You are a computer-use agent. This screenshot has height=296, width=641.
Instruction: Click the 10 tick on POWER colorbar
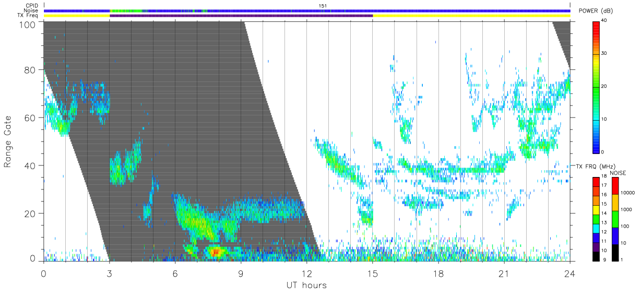click(x=604, y=119)
